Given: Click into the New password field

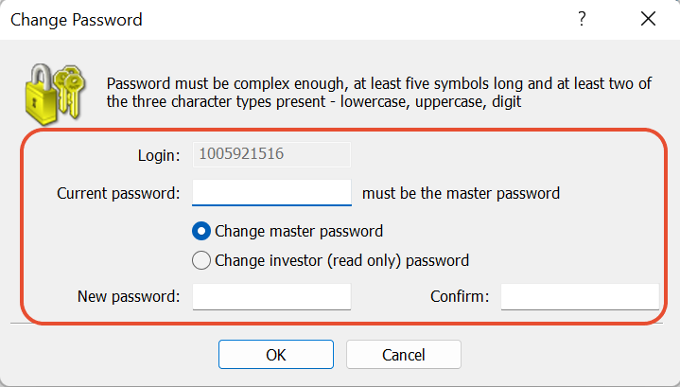Looking at the screenshot, I should click(x=272, y=297).
